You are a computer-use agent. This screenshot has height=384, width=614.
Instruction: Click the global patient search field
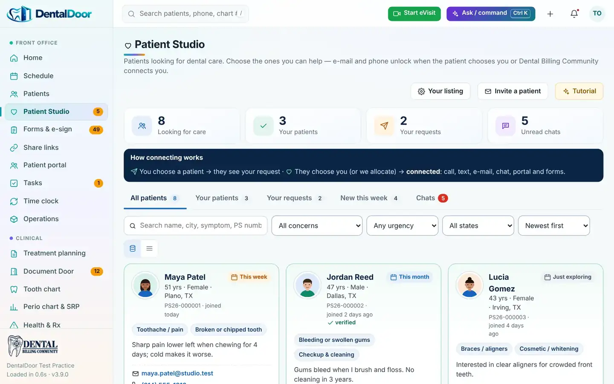click(185, 14)
